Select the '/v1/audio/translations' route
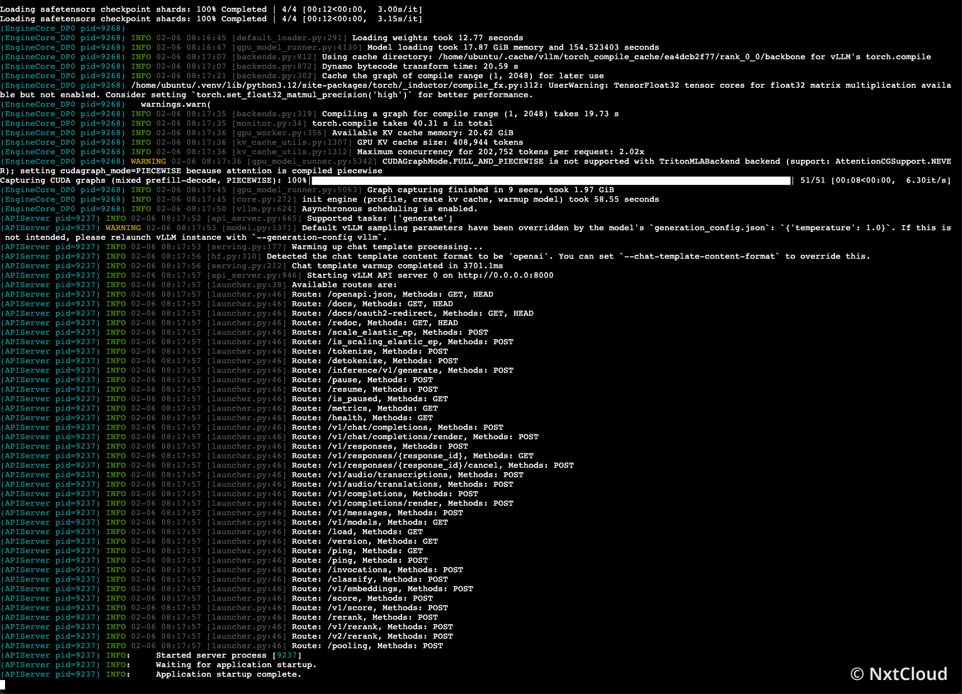 383,484
